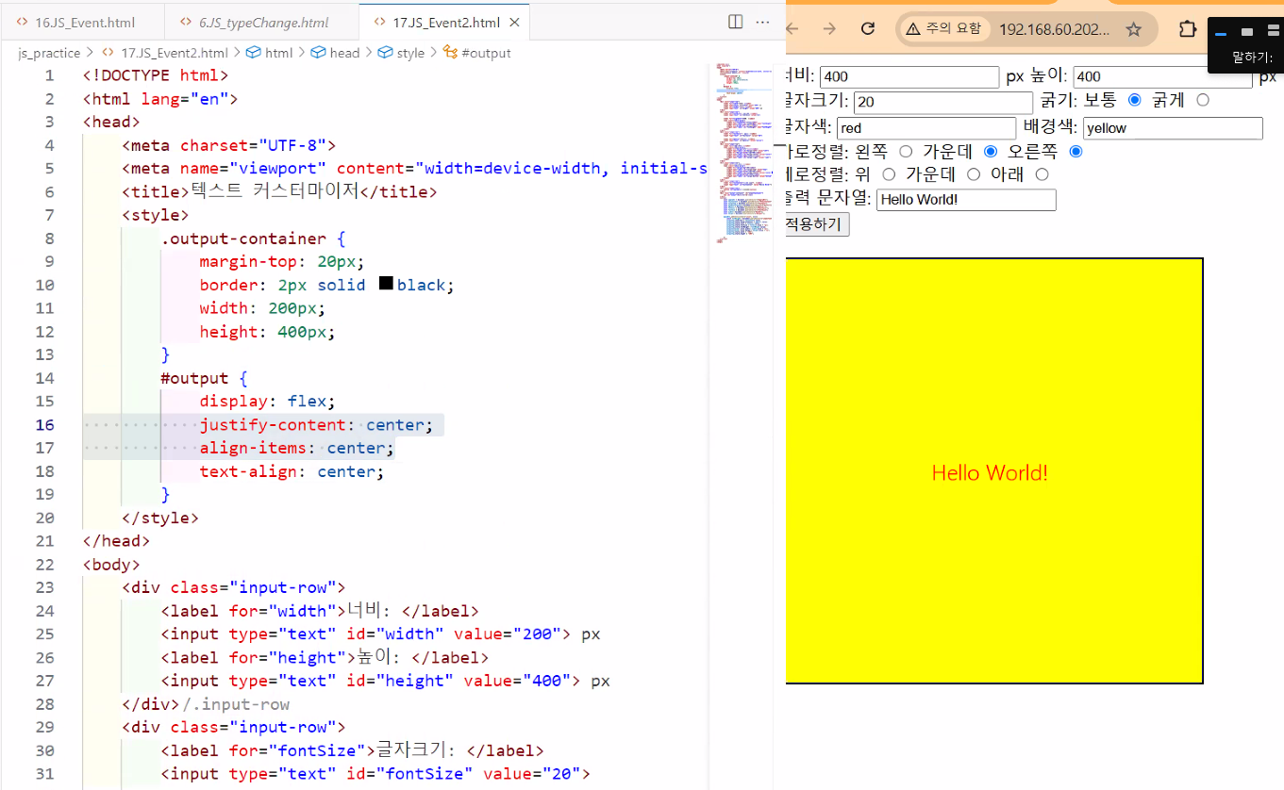Click the '<body>' tag on line 22
Image resolution: width=1284 pixels, height=790 pixels.
(x=111, y=565)
